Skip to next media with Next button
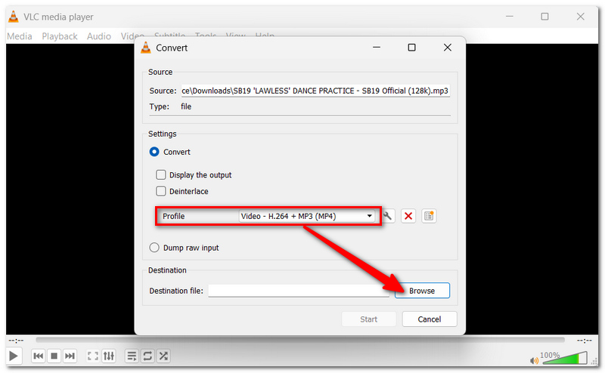The image size is (605, 373). (70, 356)
